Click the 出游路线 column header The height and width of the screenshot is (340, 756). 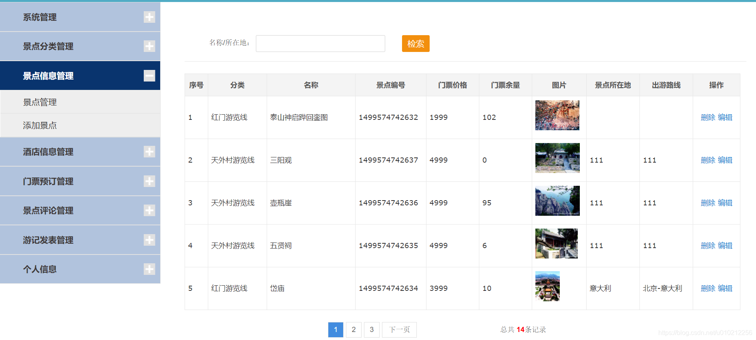coord(666,85)
